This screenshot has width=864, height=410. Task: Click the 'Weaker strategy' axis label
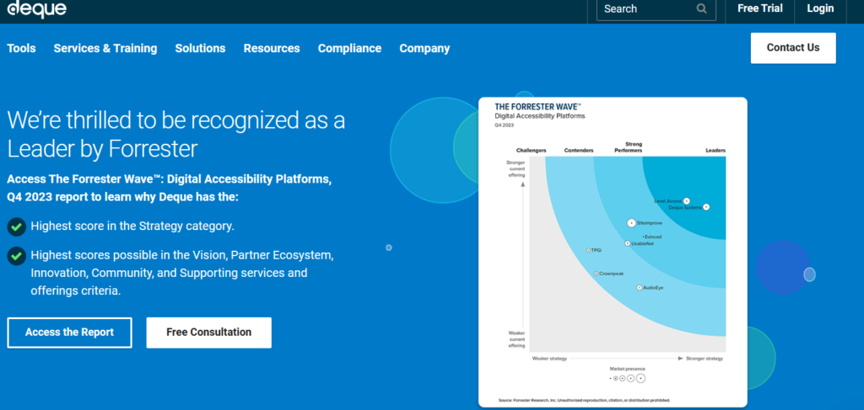[549, 359]
